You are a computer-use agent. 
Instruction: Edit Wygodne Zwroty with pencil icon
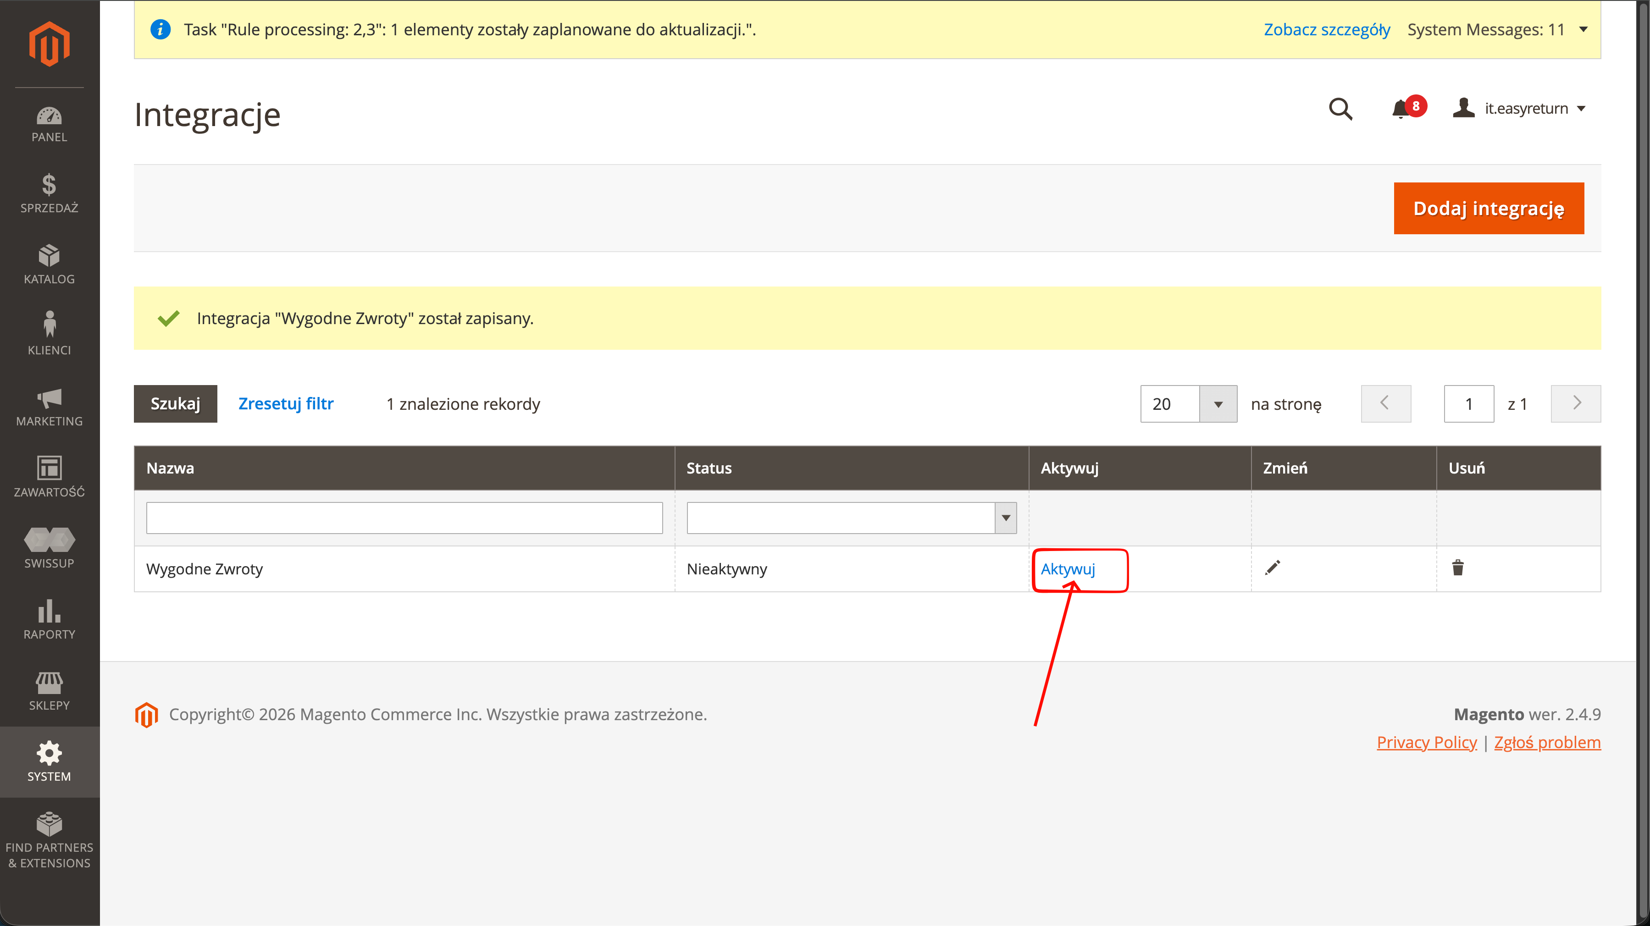pyautogui.click(x=1273, y=568)
